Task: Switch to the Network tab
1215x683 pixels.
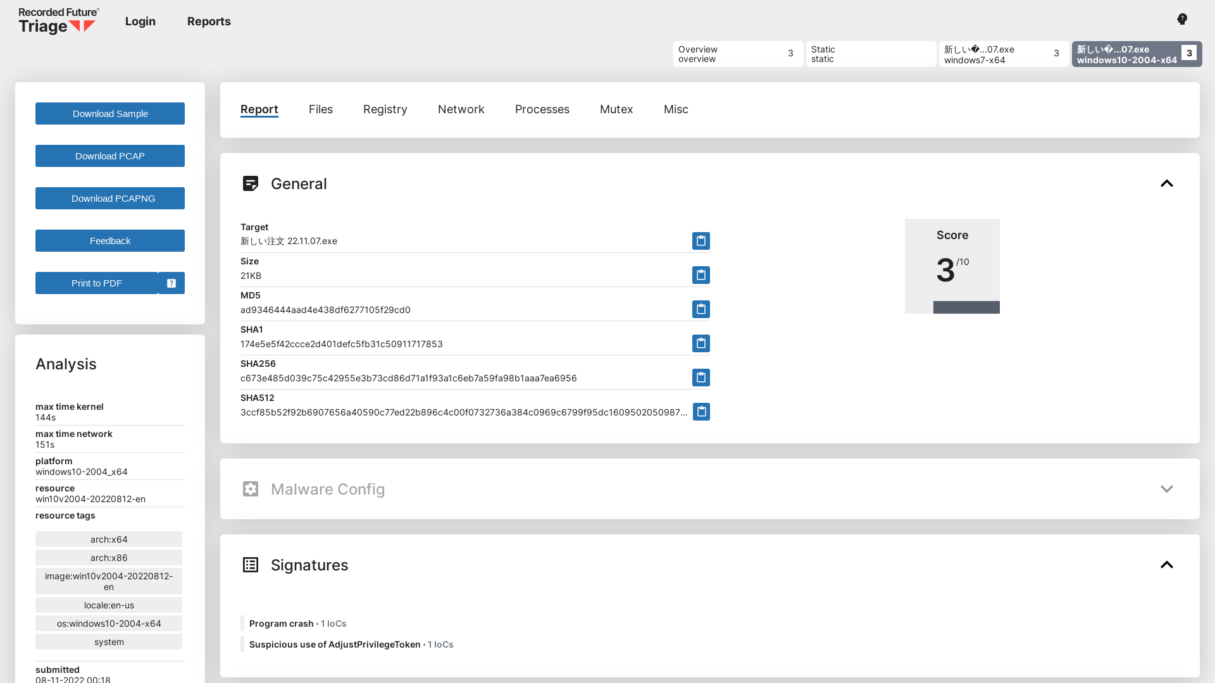Action: pos(461,109)
